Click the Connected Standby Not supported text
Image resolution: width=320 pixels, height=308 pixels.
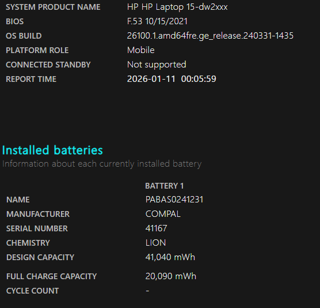coord(157,65)
